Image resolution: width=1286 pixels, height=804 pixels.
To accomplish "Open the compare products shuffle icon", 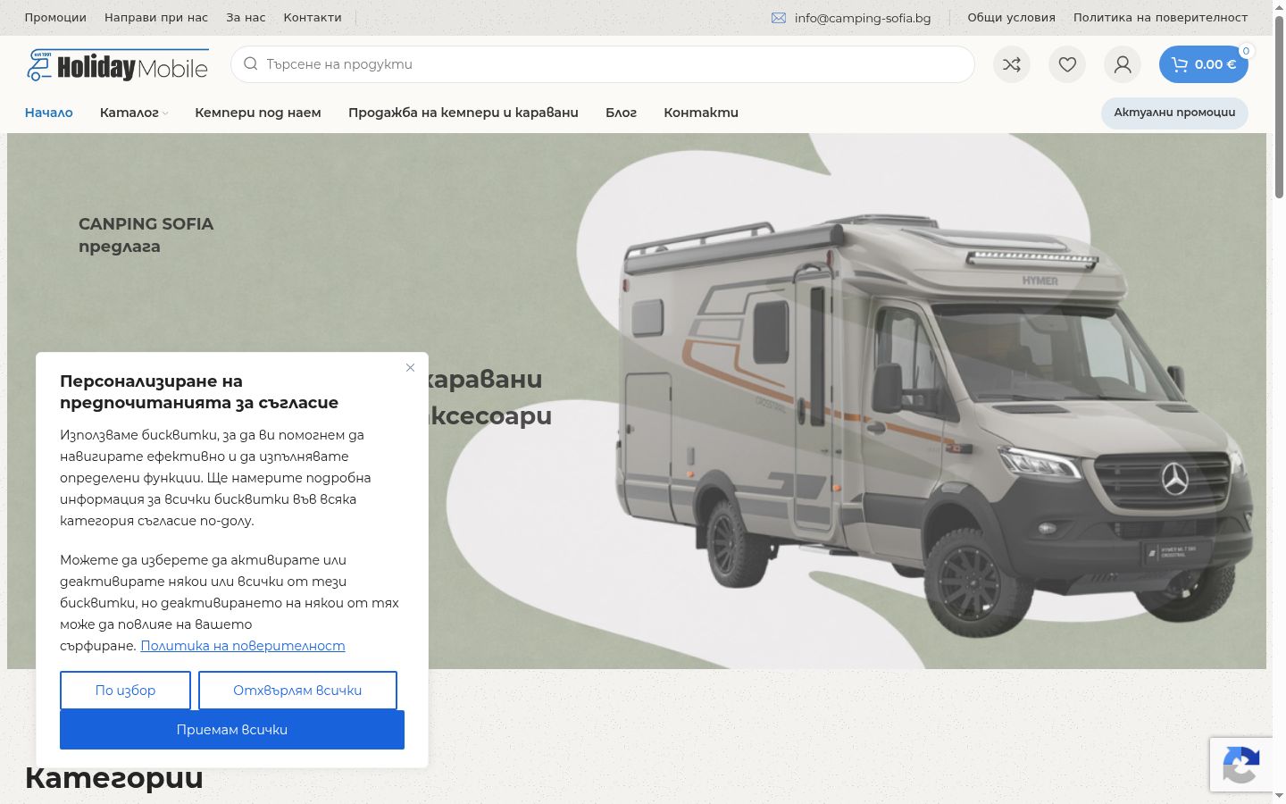I will [x=1012, y=64].
